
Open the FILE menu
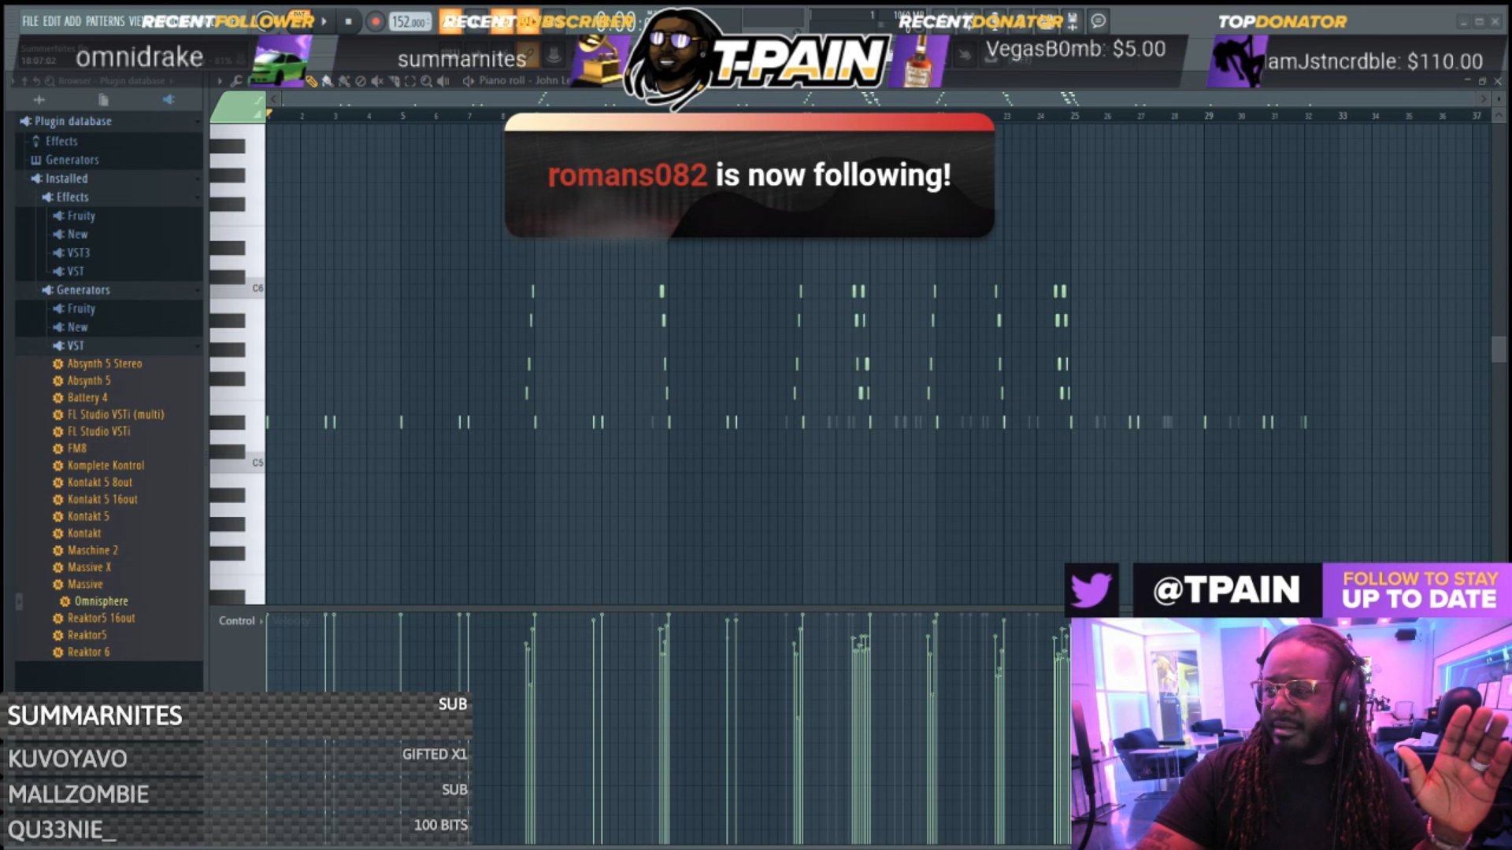click(x=30, y=21)
